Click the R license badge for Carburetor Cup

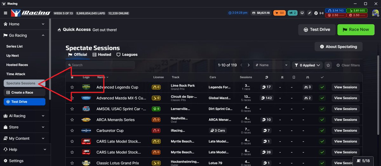(156, 130)
